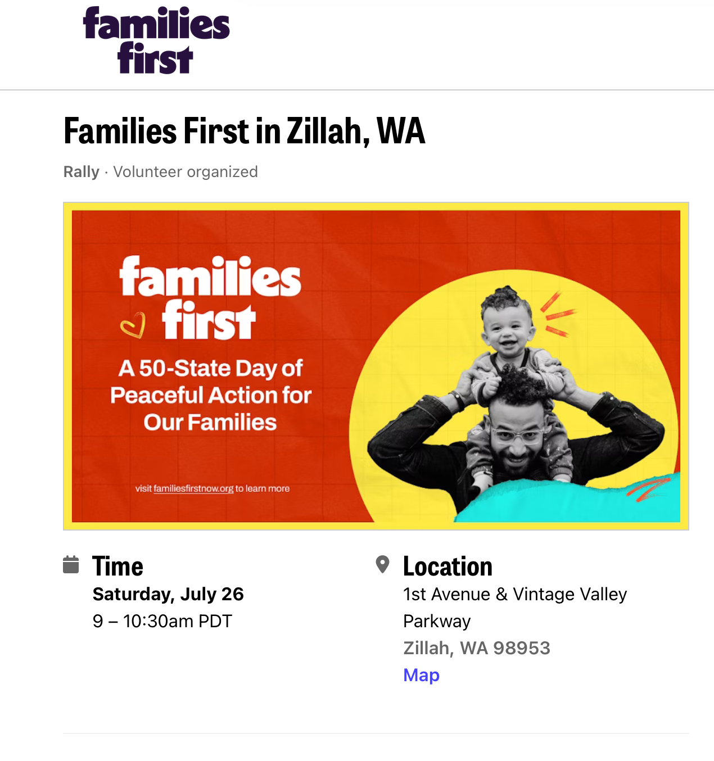Click the location pin icon

tap(382, 564)
